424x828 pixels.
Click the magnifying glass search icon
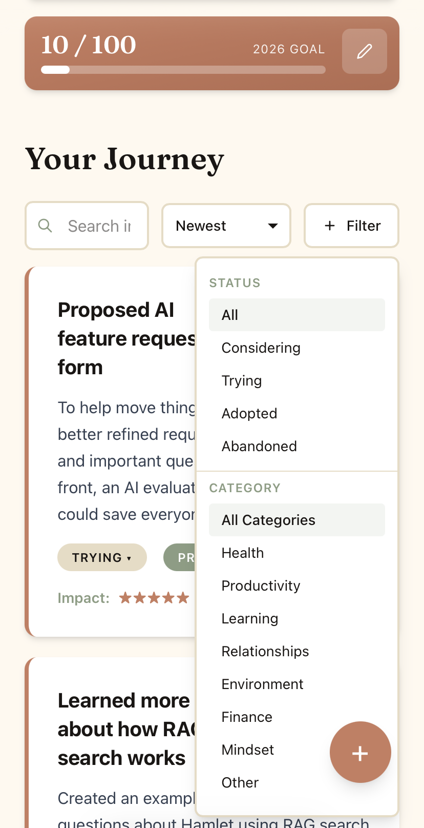pos(45,226)
